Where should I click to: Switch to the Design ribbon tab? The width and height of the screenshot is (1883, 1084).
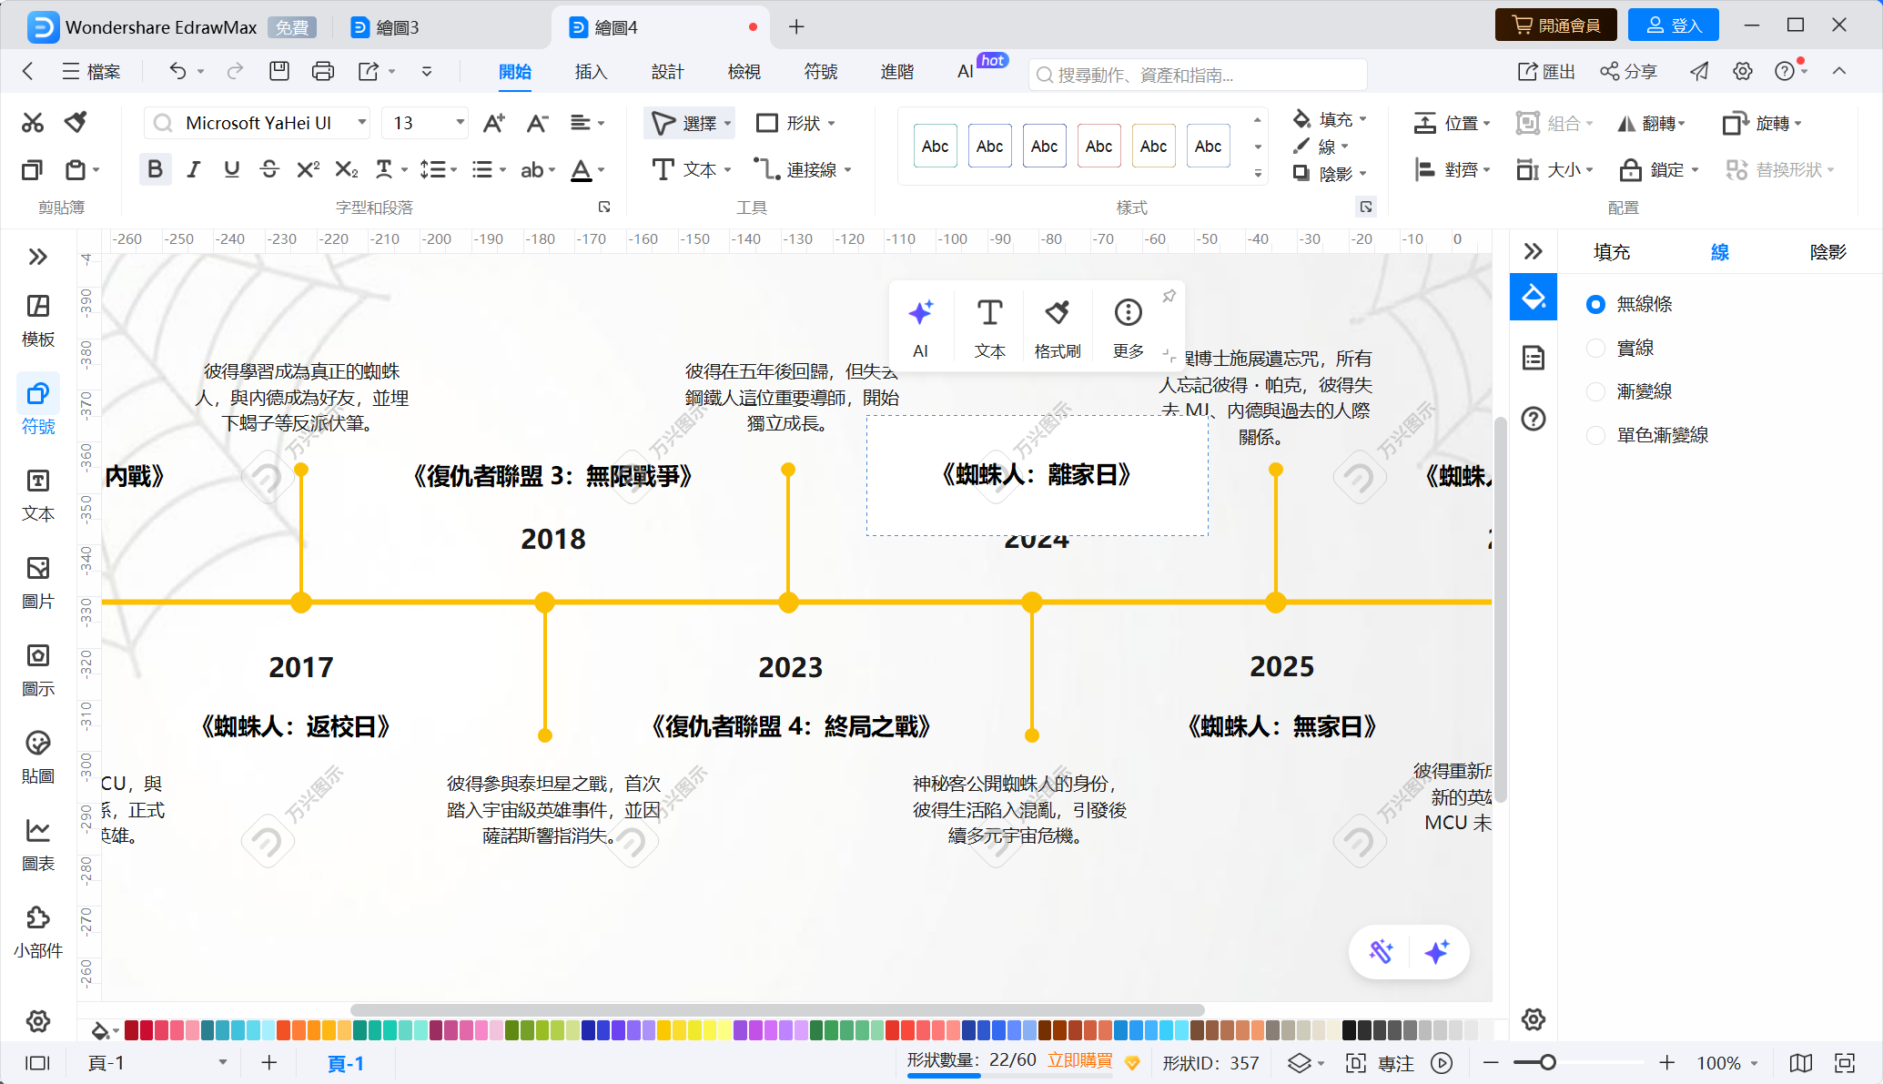tap(667, 71)
